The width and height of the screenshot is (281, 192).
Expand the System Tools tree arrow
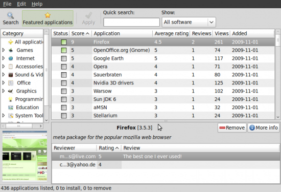4,116
